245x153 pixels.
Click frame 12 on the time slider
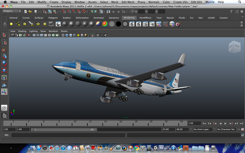pos(87,124)
